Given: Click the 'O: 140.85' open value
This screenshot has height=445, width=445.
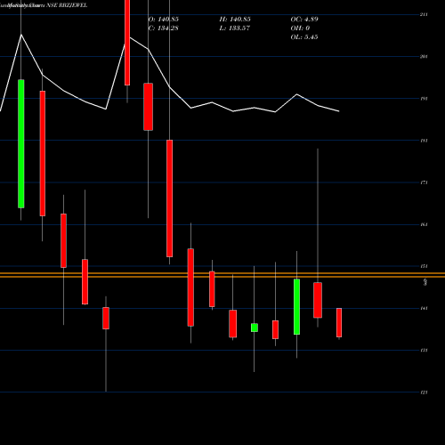Looking at the screenshot, I should click(164, 20).
